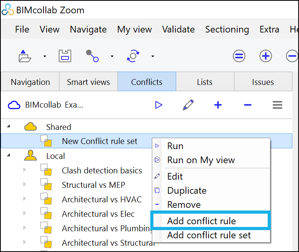Click the Open file toolbar icon

[x=25, y=56]
